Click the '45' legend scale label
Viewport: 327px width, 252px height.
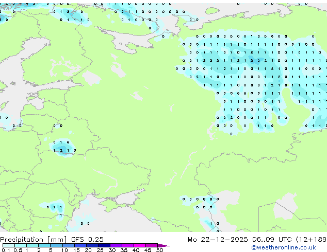148,250
